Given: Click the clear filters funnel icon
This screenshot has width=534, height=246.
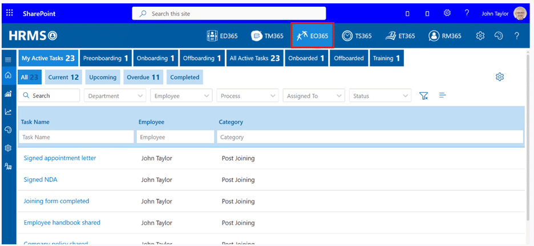Looking at the screenshot, I should [x=423, y=96].
